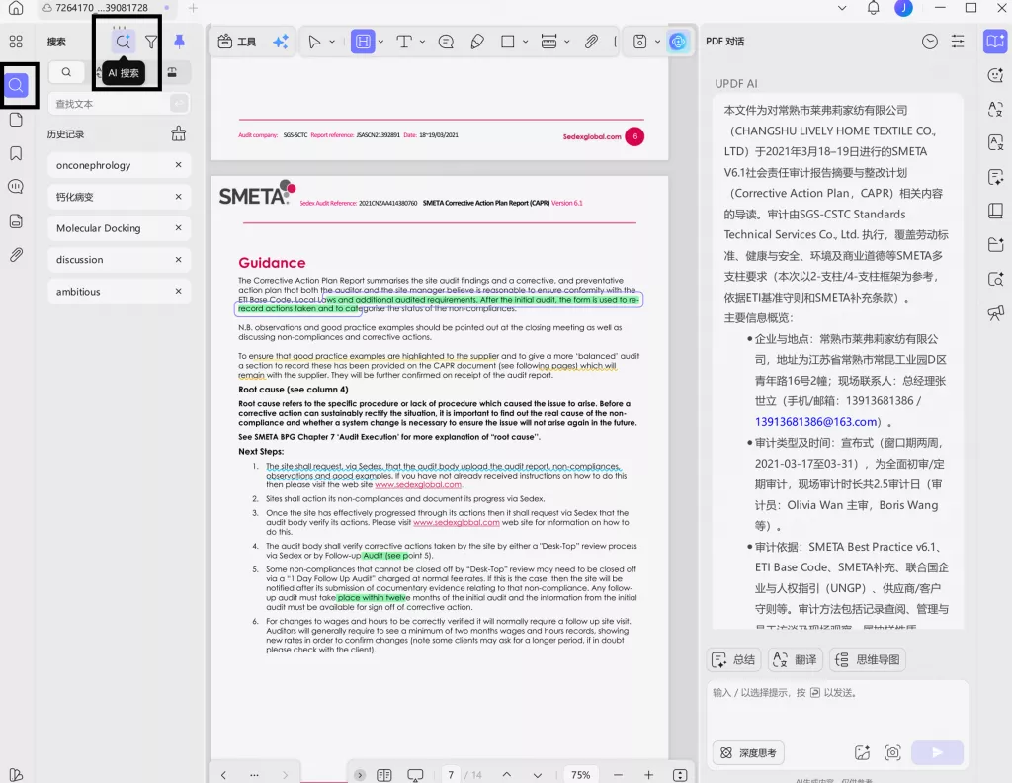Pin the search panel
The image size is (1012, 783).
(x=180, y=42)
